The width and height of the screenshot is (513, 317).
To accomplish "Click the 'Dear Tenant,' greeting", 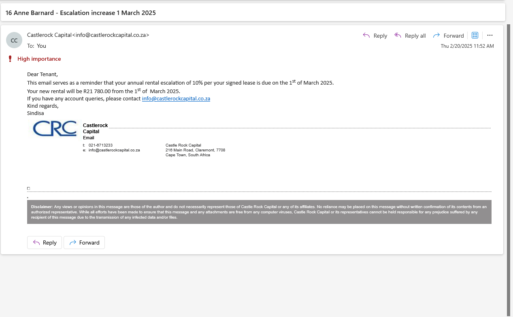I will [x=43, y=74].
